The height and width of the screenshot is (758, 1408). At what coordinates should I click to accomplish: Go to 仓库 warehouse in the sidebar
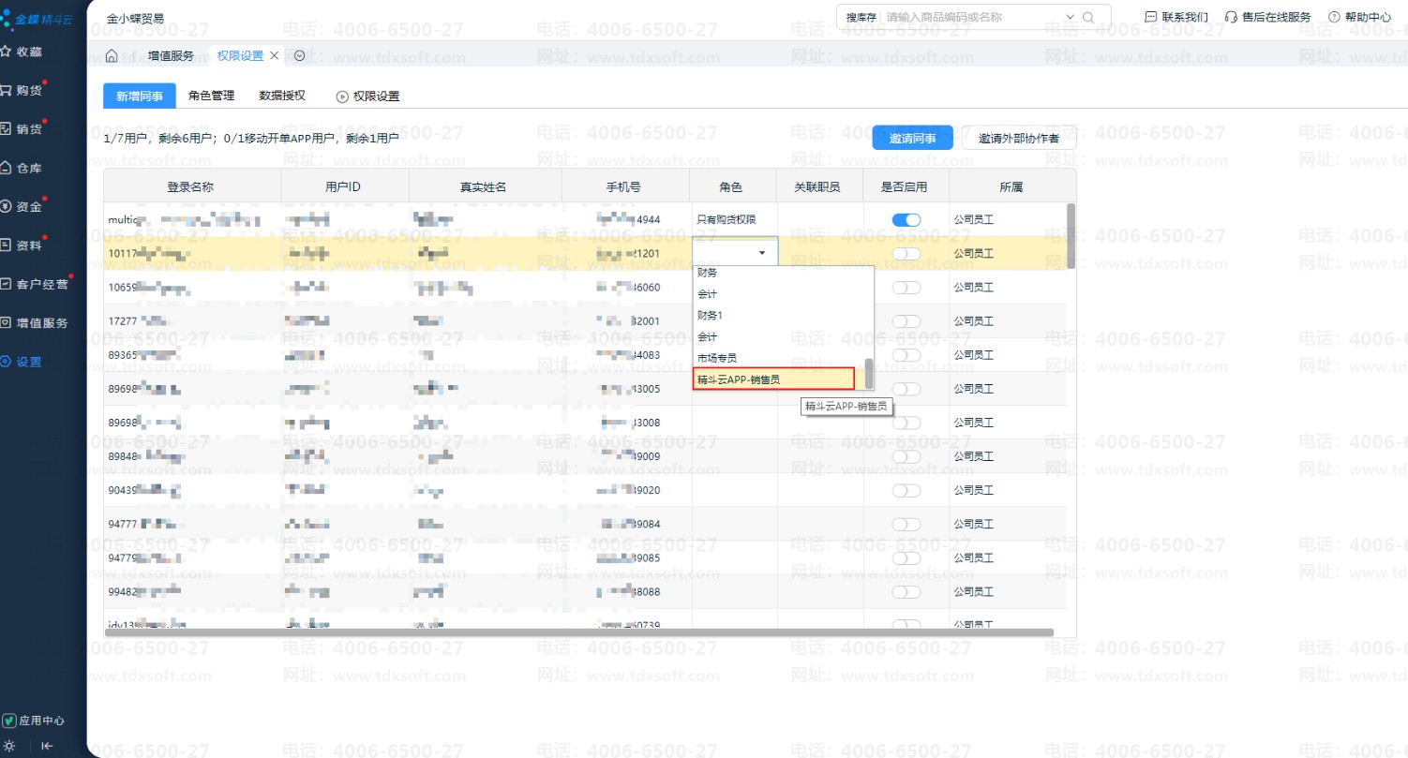point(22,169)
